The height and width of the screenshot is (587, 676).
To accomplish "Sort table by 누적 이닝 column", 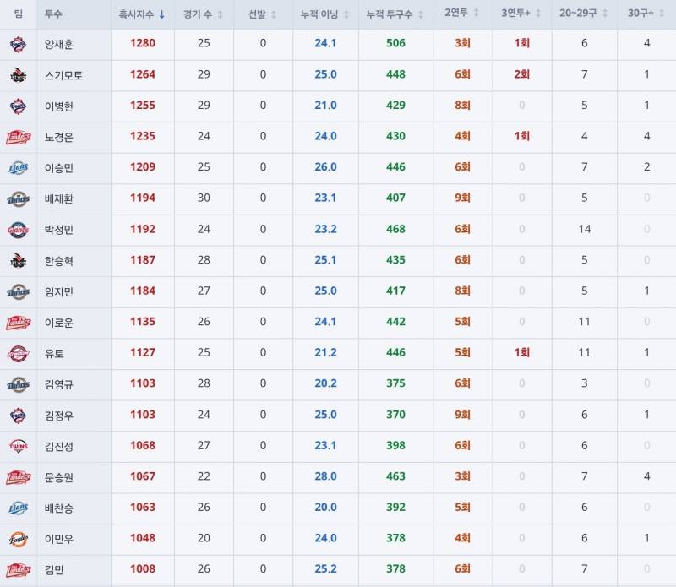I will pos(324,14).
